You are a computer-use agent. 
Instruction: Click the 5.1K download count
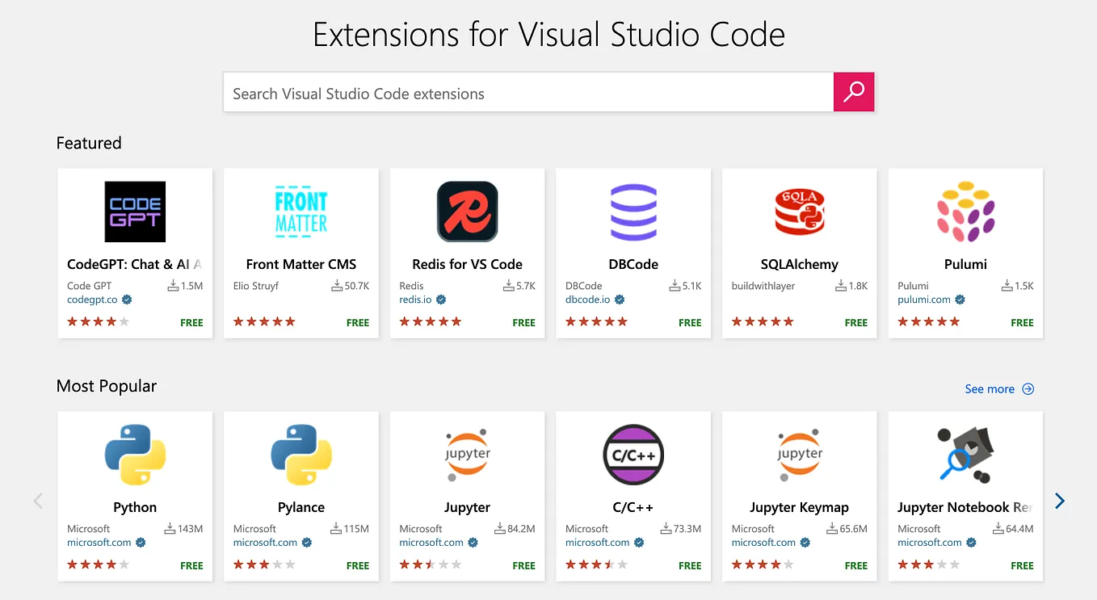coord(691,286)
